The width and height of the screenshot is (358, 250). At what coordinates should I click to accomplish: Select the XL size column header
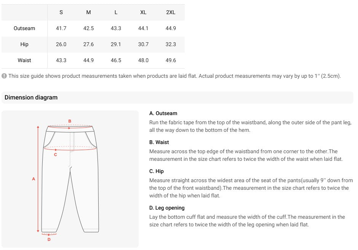(x=143, y=12)
